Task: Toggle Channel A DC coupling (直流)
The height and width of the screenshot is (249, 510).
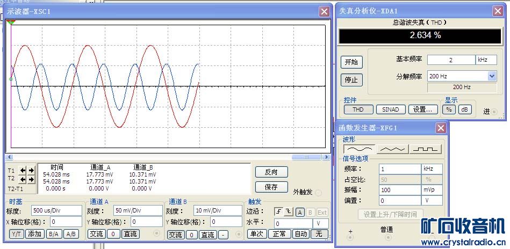Action: click(x=130, y=234)
